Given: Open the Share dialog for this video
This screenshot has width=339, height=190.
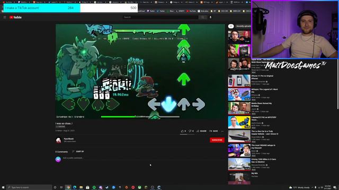Looking at the screenshot, I should tap(201, 131).
